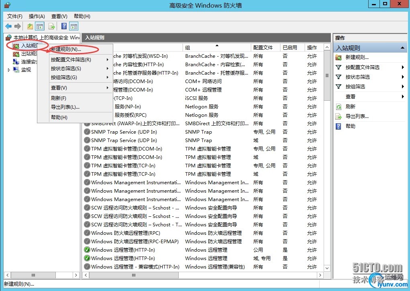Click filter funnel icon beside 按组筛选

pyautogui.click(x=339, y=87)
